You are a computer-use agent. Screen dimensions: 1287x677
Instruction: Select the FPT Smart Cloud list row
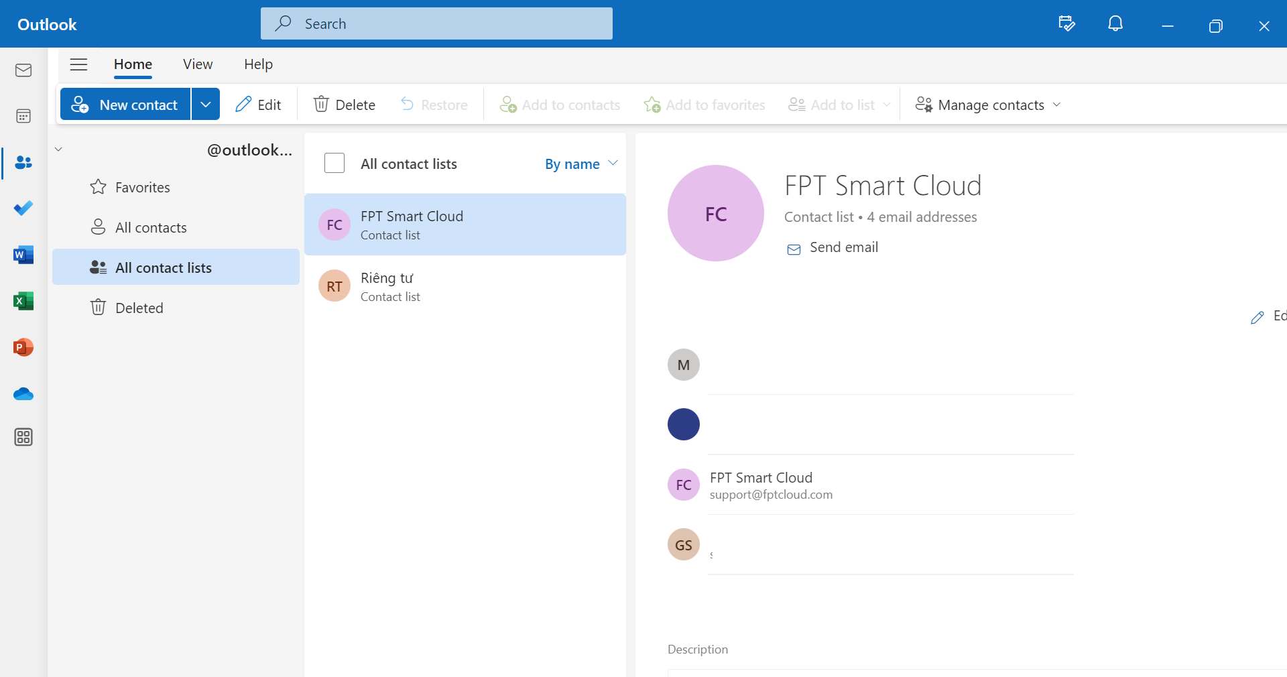point(465,225)
